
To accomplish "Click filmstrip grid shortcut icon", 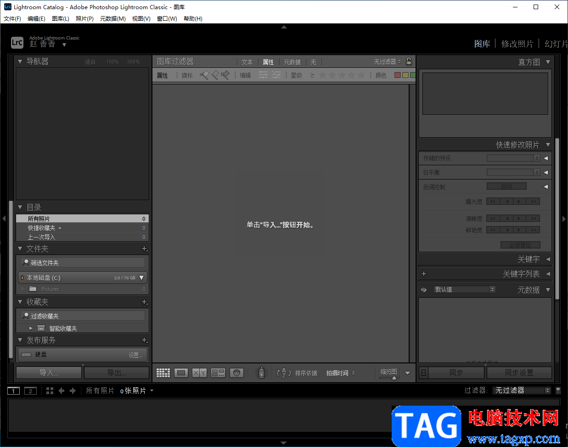I will click(50, 390).
